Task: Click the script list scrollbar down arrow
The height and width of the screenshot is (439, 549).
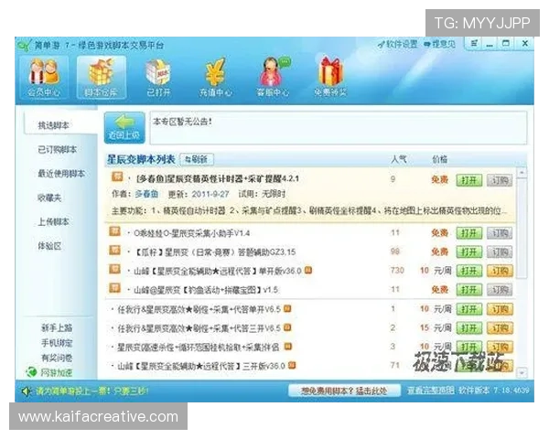Action: tap(522, 373)
